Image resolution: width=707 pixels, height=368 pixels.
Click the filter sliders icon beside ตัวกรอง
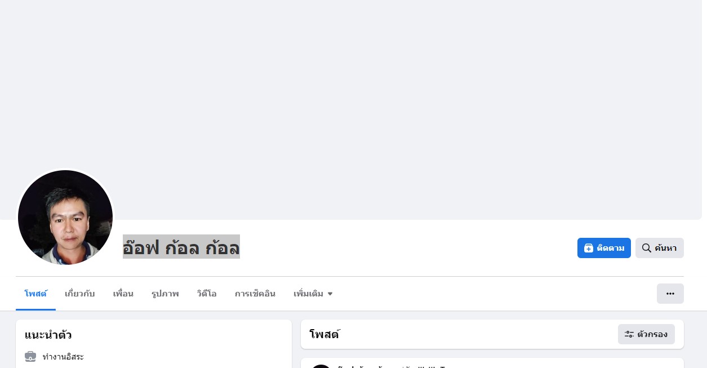(x=629, y=334)
